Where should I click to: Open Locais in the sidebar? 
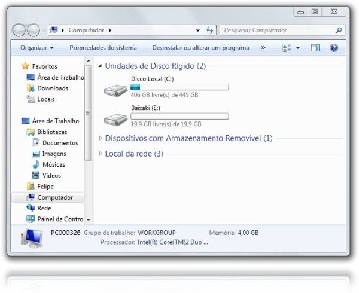pyautogui.click(x=41, y=99)
